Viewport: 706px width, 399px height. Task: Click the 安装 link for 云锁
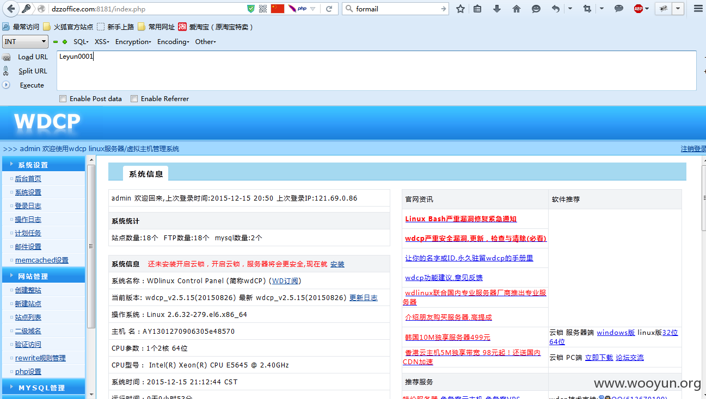click(x=337, y=264)
